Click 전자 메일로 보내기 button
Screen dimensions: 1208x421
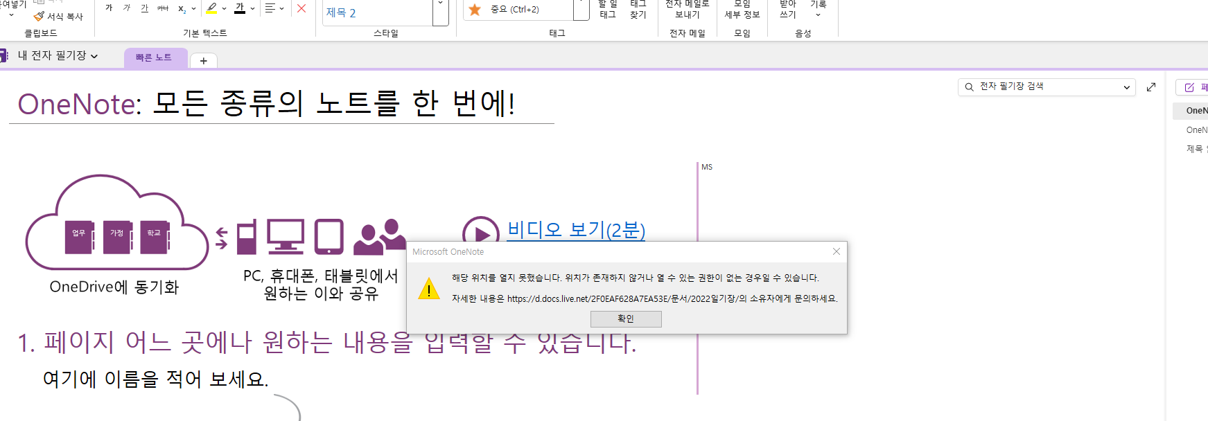point(688,10)
